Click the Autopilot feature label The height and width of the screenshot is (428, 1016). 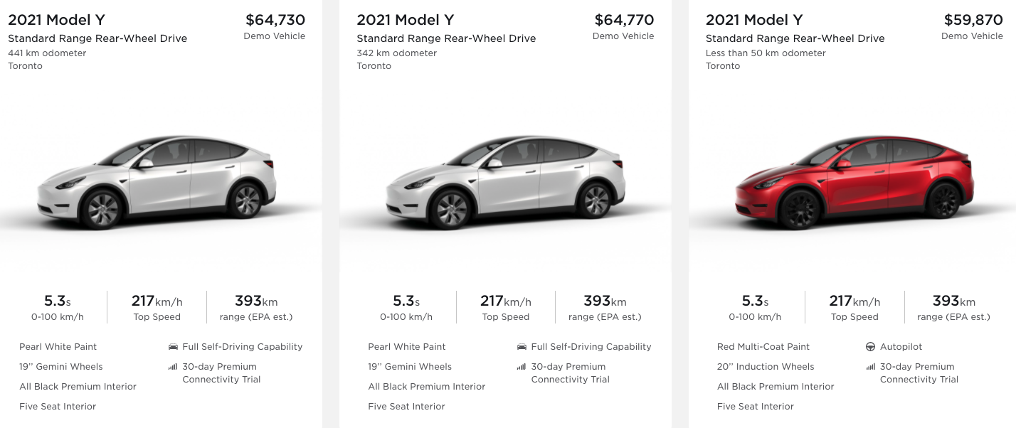click(x=901, y=347)
